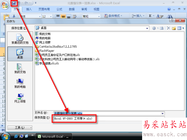Viewport: 187px width, 140px height.
Task: Select 我的文档 in file list
Action: [43, 34]
